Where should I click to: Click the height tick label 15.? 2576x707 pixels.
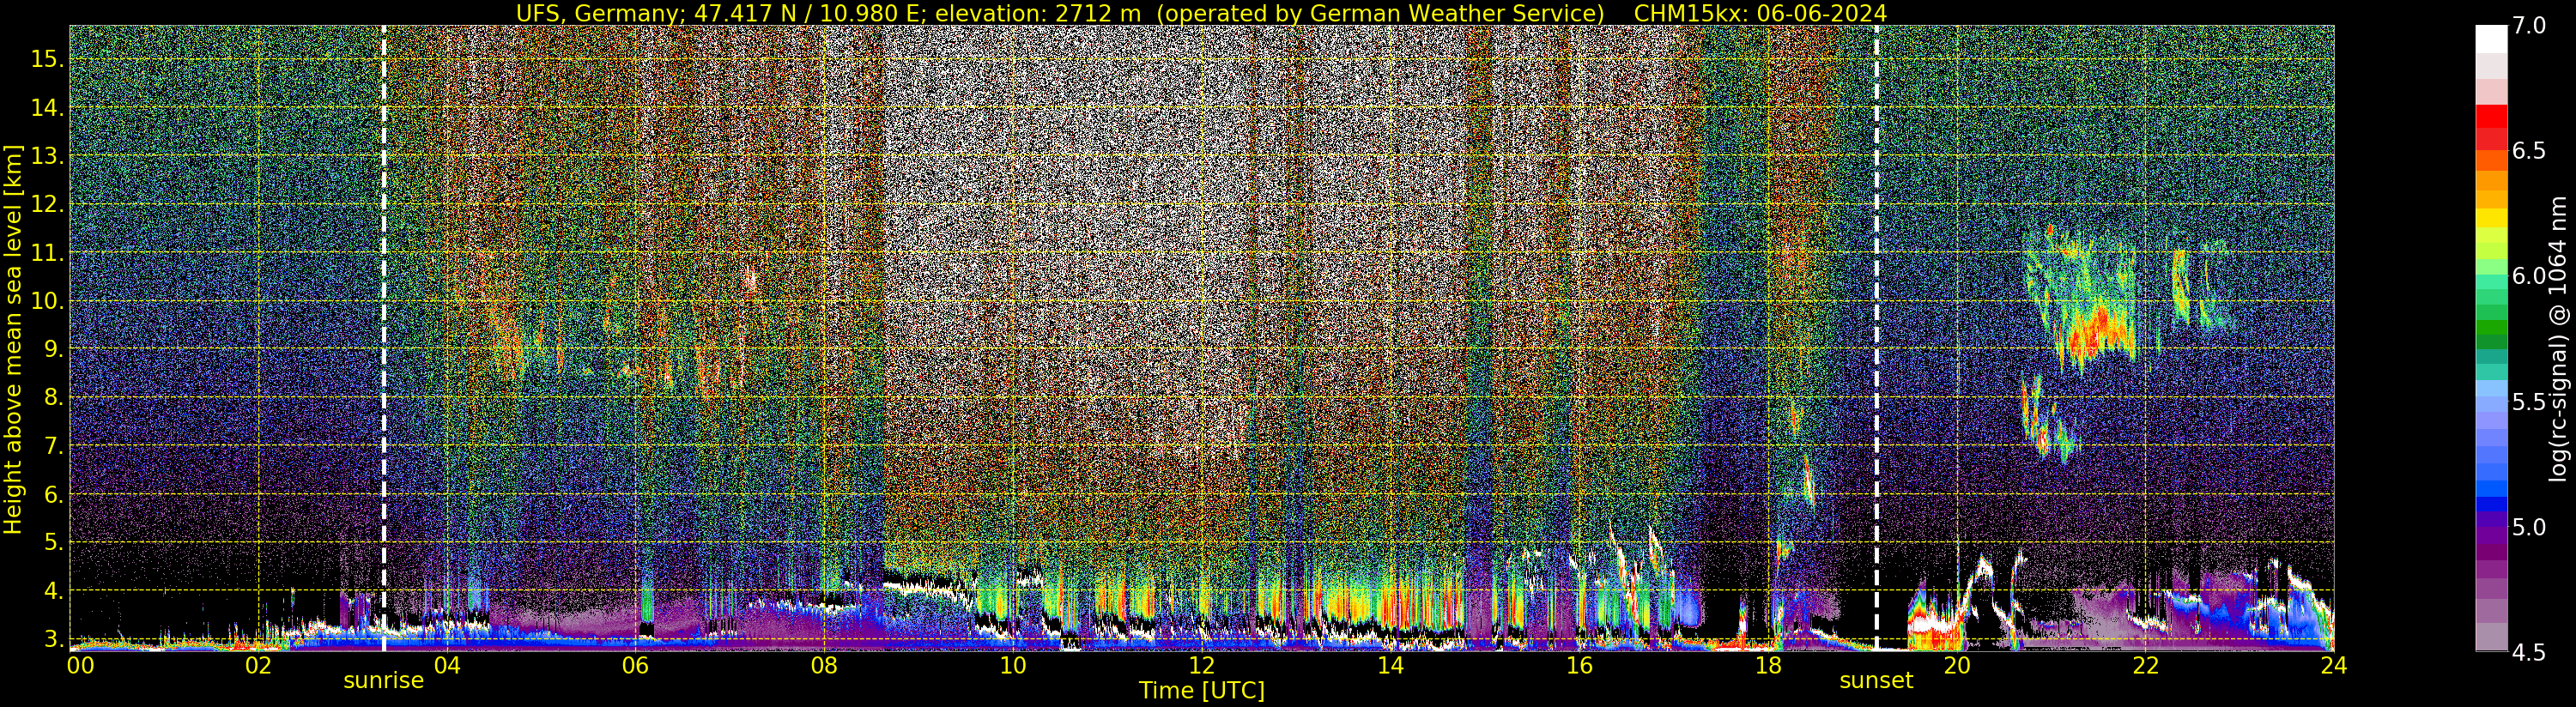(x=47, y=59)
